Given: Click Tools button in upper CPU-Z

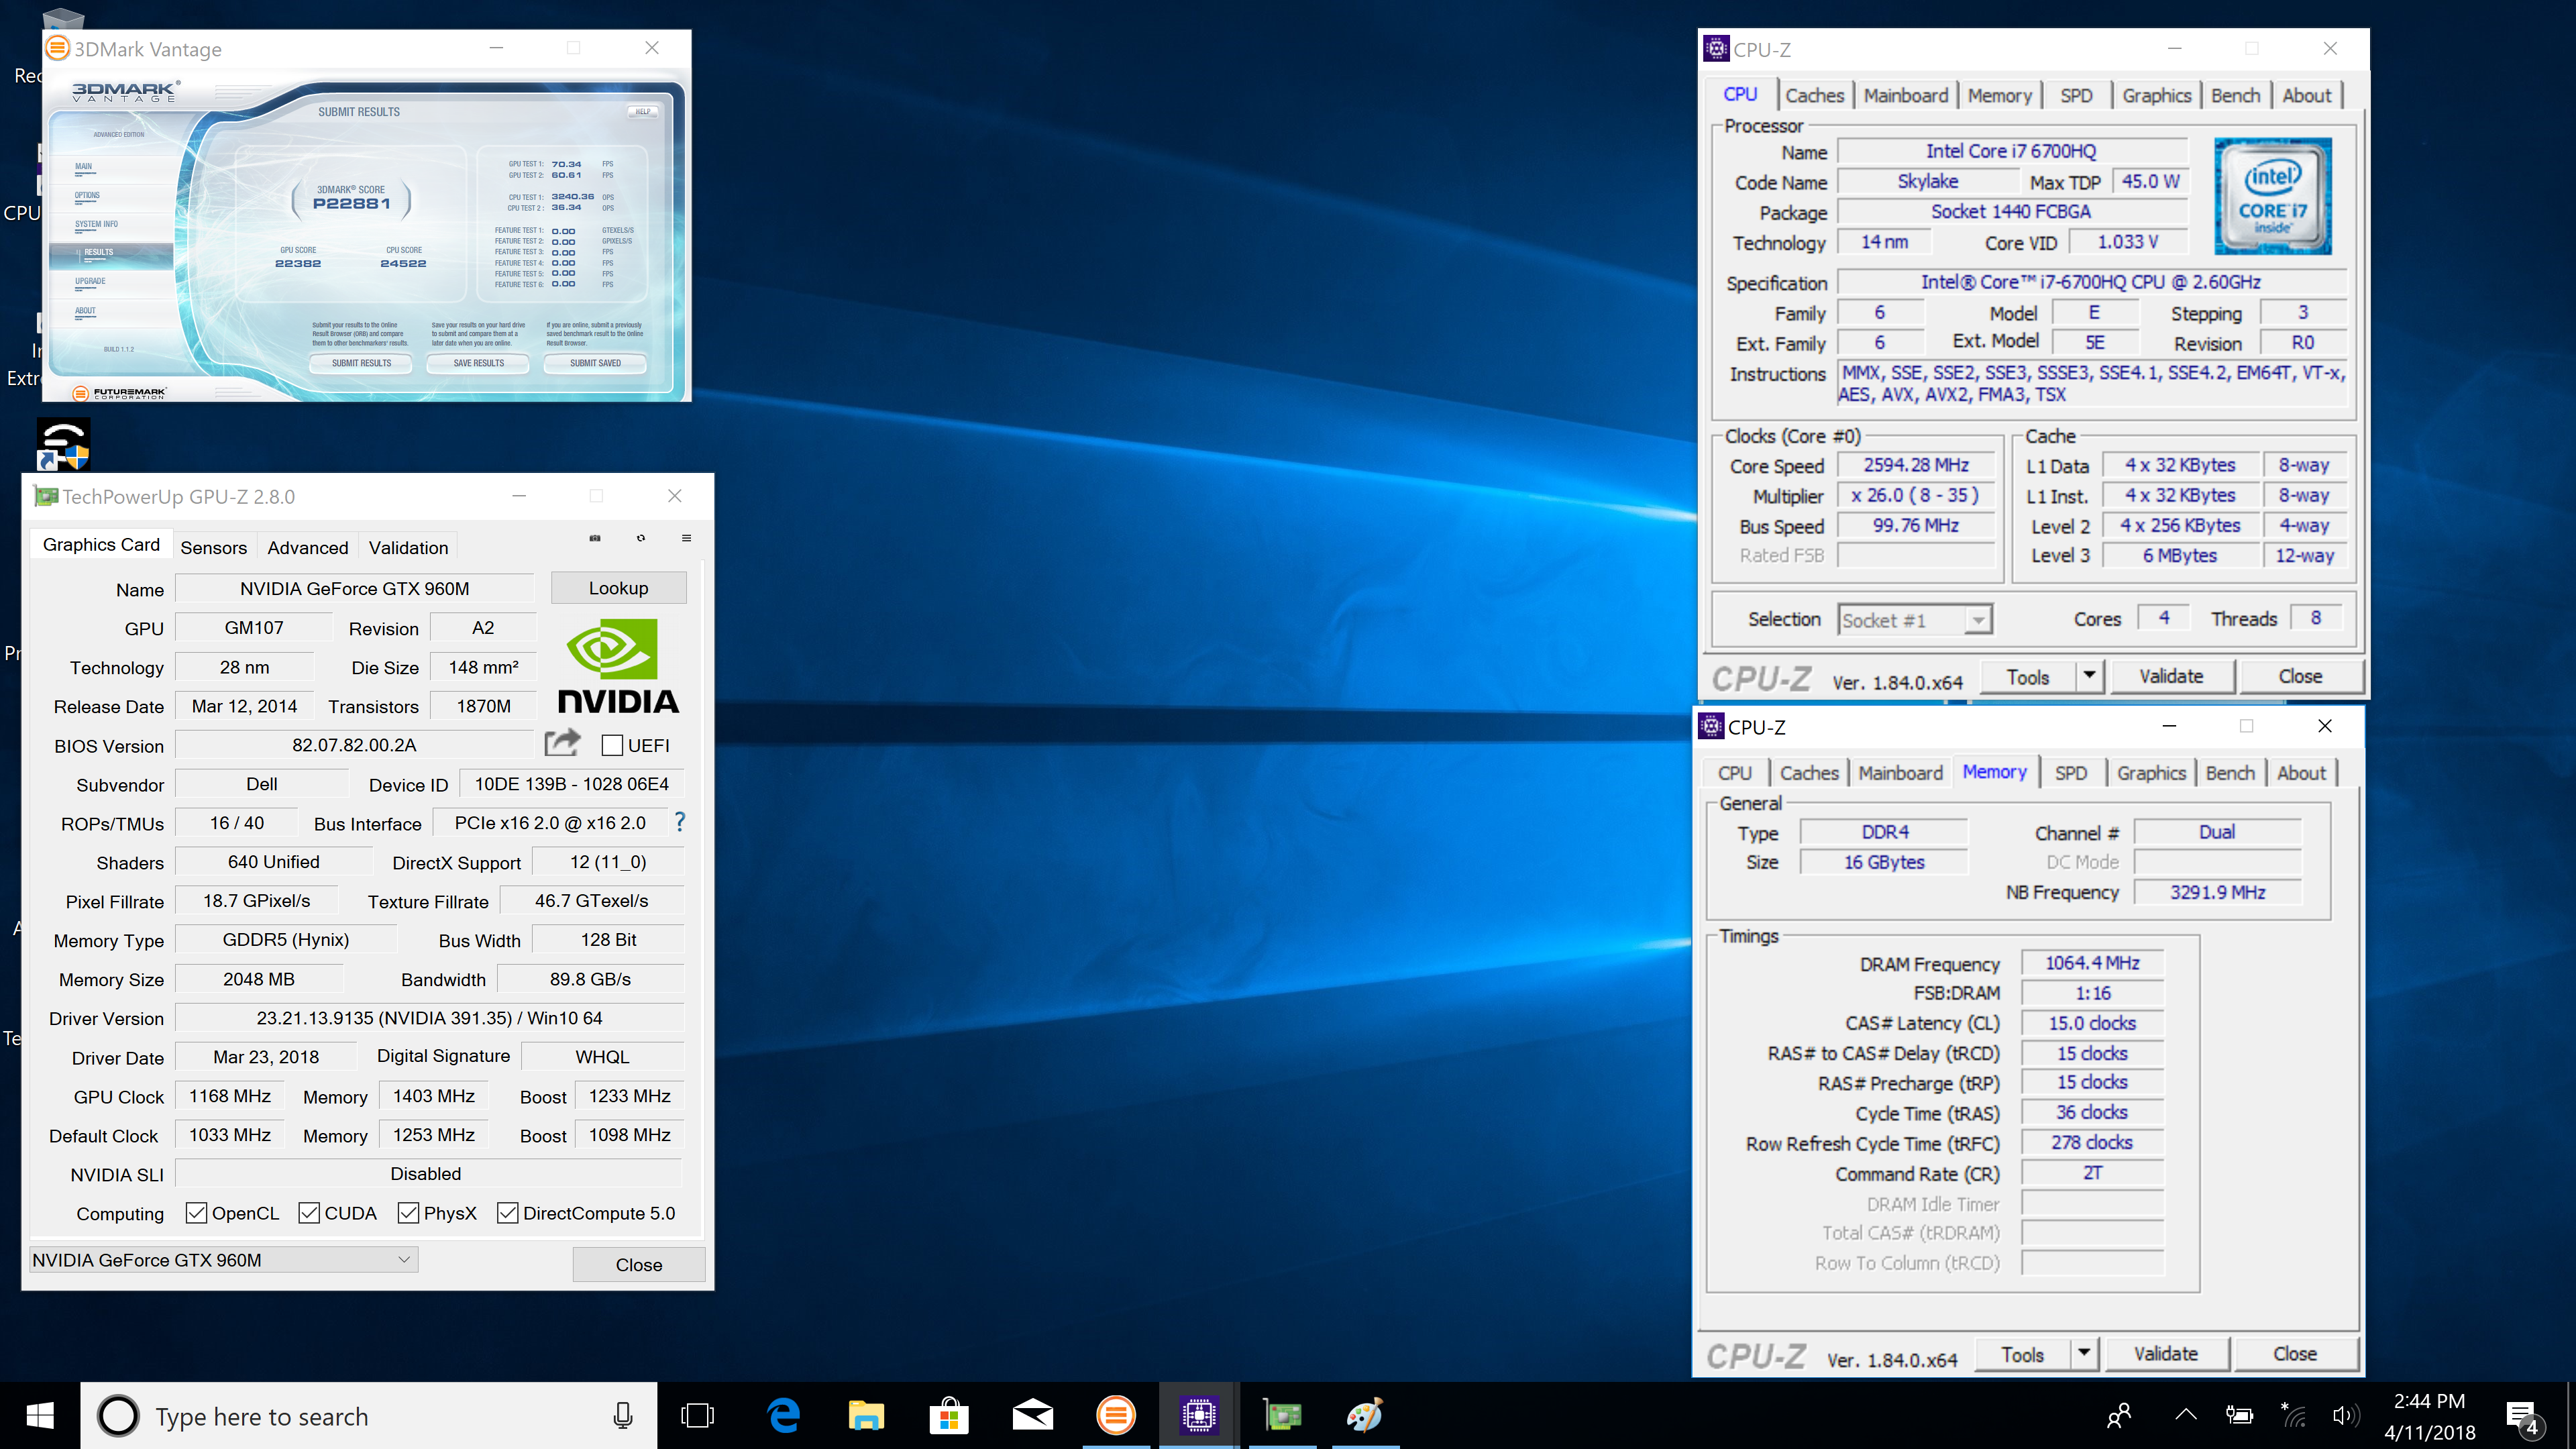Looking at the screenshot, I should 2027,676.
